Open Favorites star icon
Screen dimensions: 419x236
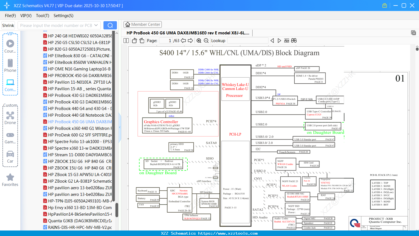(x=10, y=177)
